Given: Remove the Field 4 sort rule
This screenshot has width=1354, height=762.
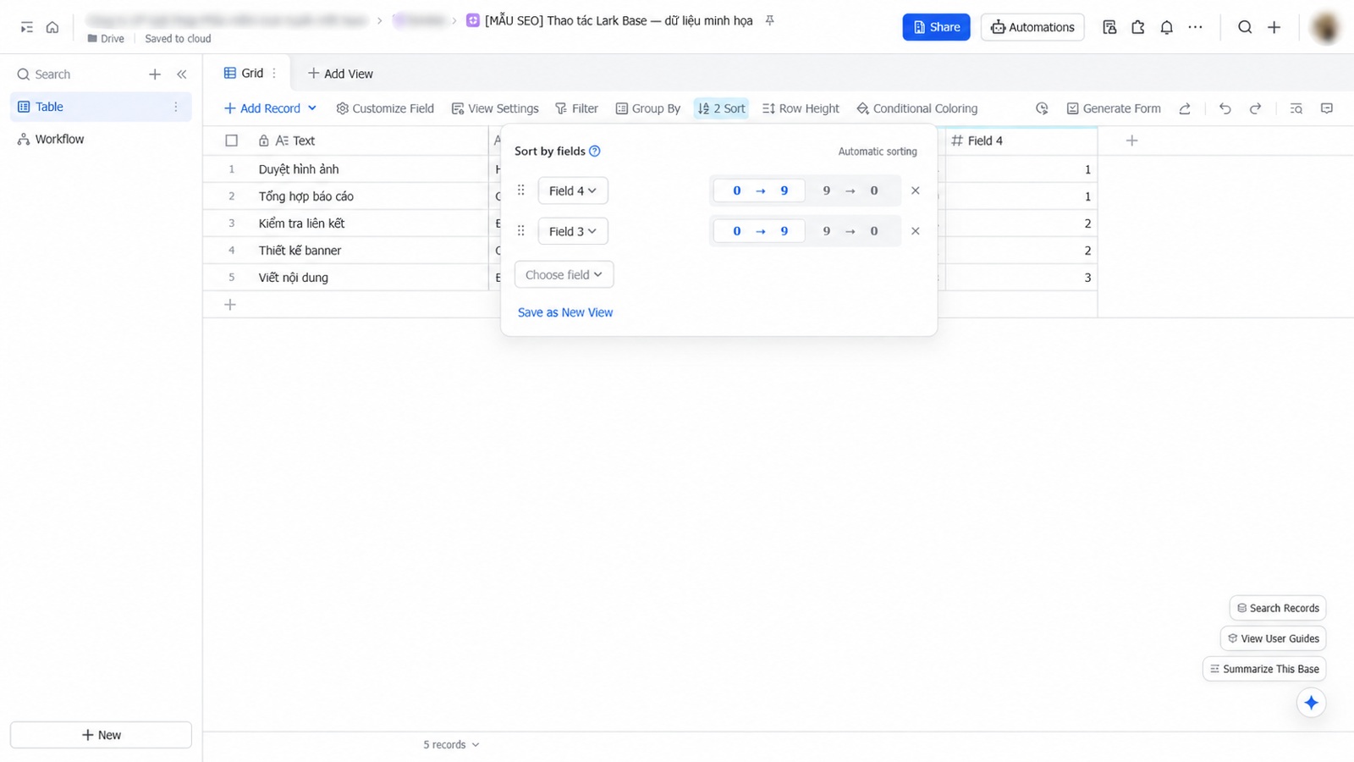Looking at the screenshot, I should [x=915, y=190].
